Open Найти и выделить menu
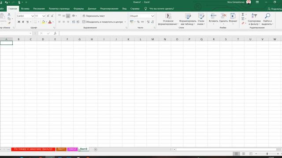 click(267, 19)
